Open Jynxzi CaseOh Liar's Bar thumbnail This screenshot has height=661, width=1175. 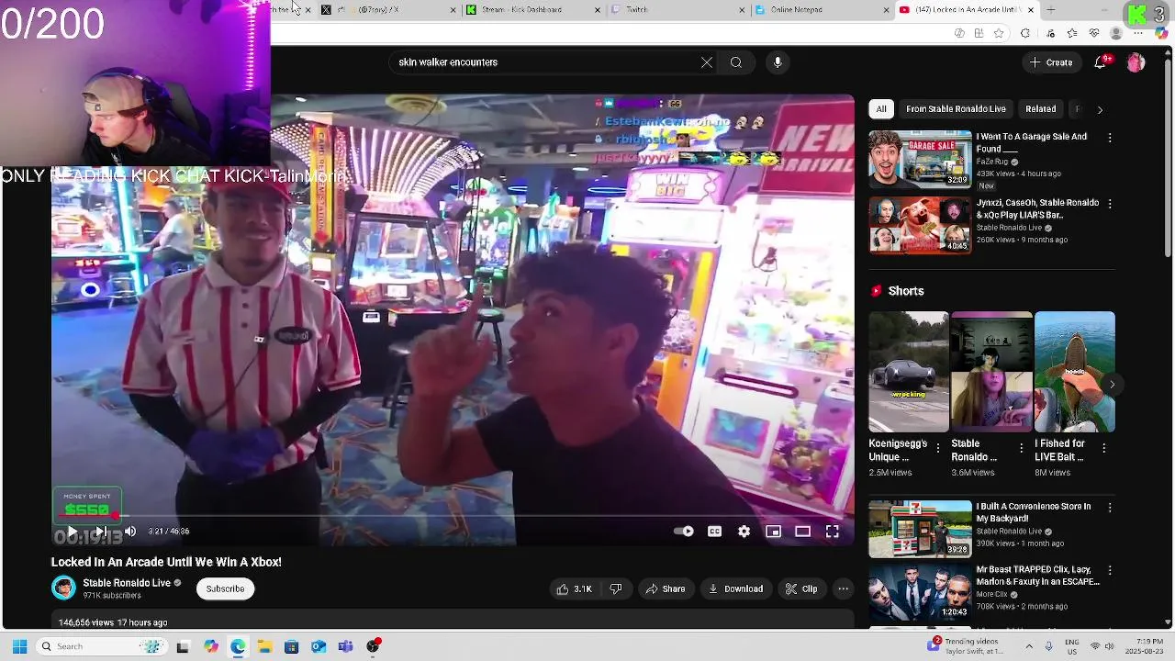[920, 225]
